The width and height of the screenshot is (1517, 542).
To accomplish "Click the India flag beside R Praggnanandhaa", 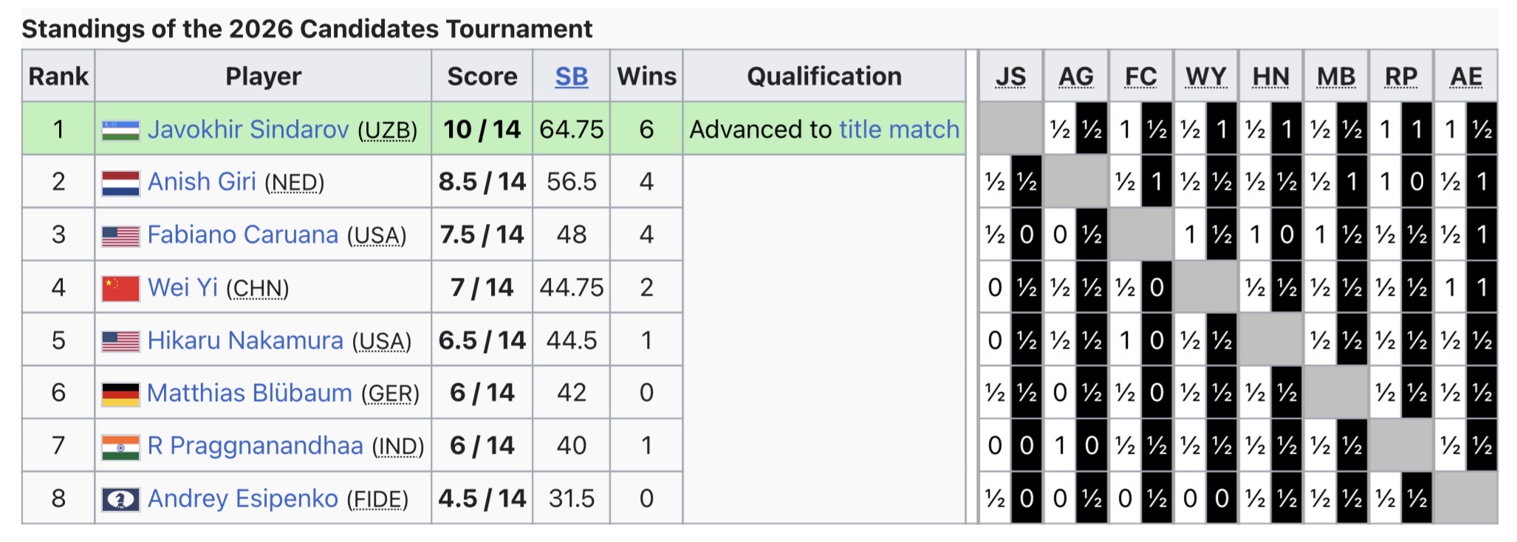I will [x=120, y=447].
